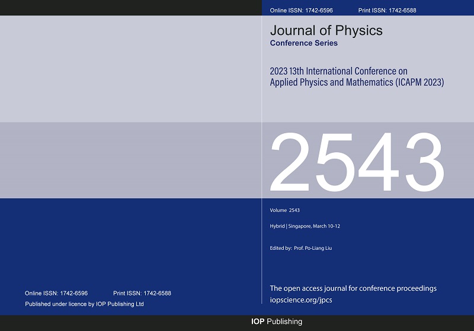Click 'The open access journal for conference proceedings'
Viewport: 474px width, 331px height.
pyautogui.click(x=353, y=288)
